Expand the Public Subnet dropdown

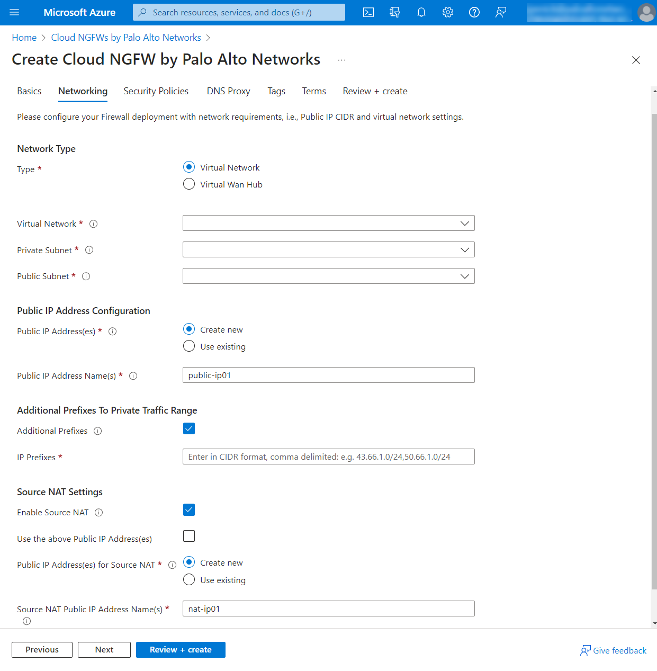pos(328,276)
